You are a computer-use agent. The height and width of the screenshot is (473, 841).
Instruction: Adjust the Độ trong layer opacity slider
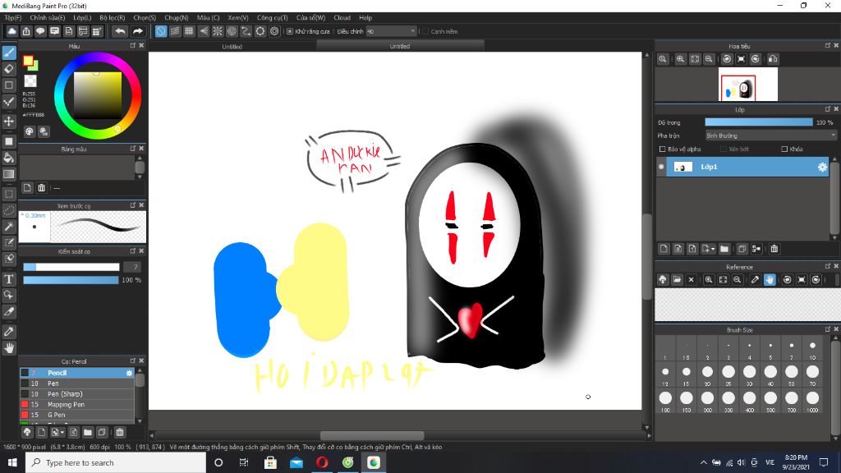coord(758,122)
